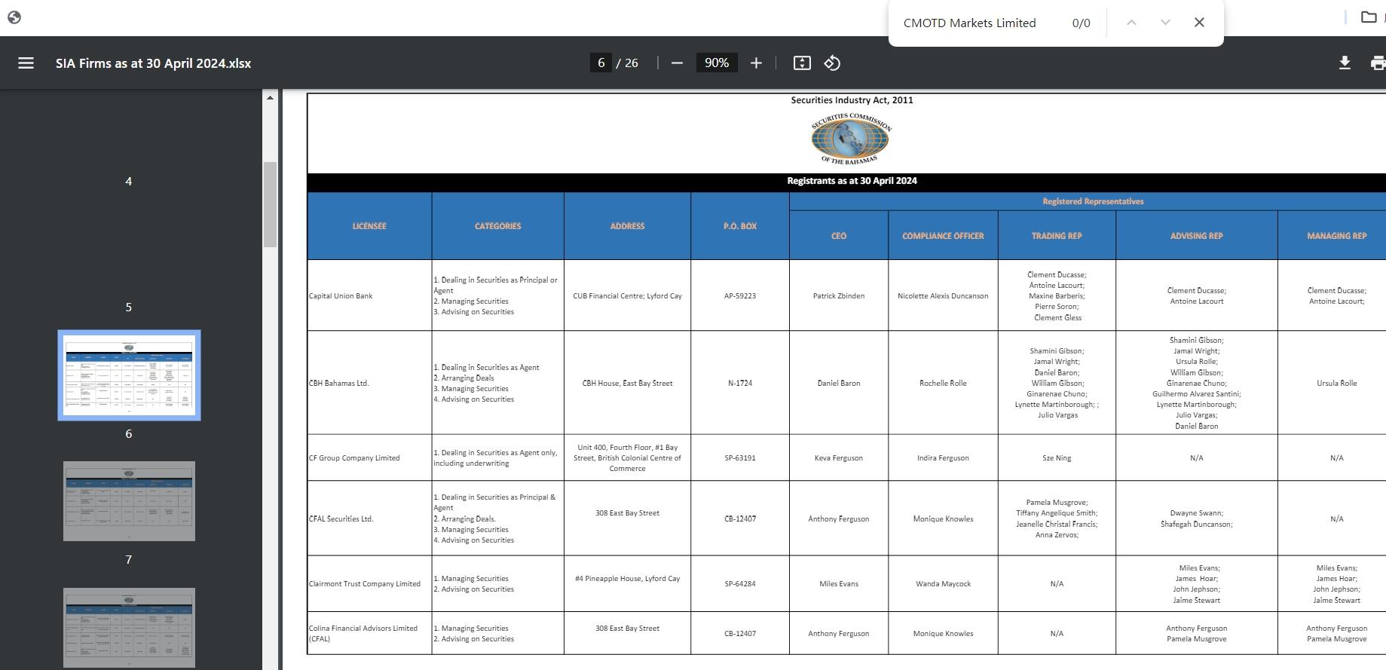Click the TRADING REP column header
1386x670 pixels.
click(x=1057, y=236)
